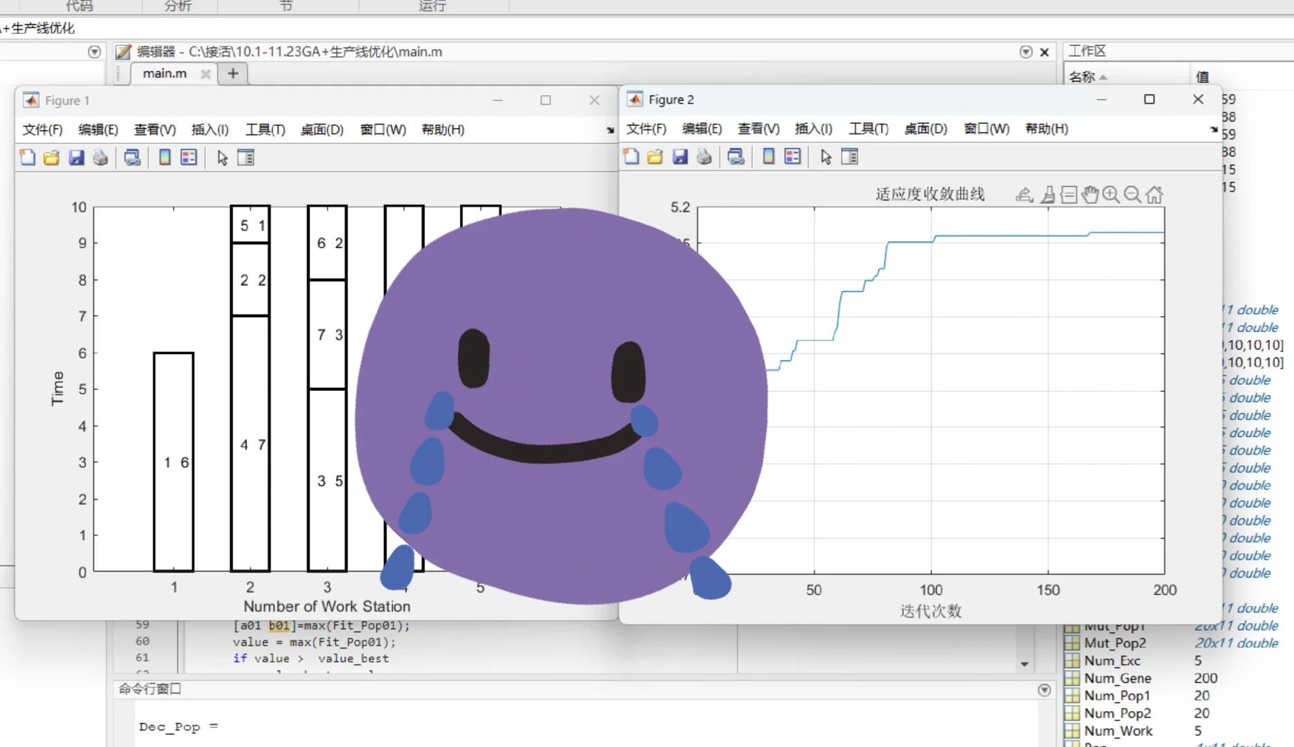Toggle the Data Tips tool on Figure 2 axes
Image resolution: width=1294 pixels, height=747 pixels.
coord(1069,195)
